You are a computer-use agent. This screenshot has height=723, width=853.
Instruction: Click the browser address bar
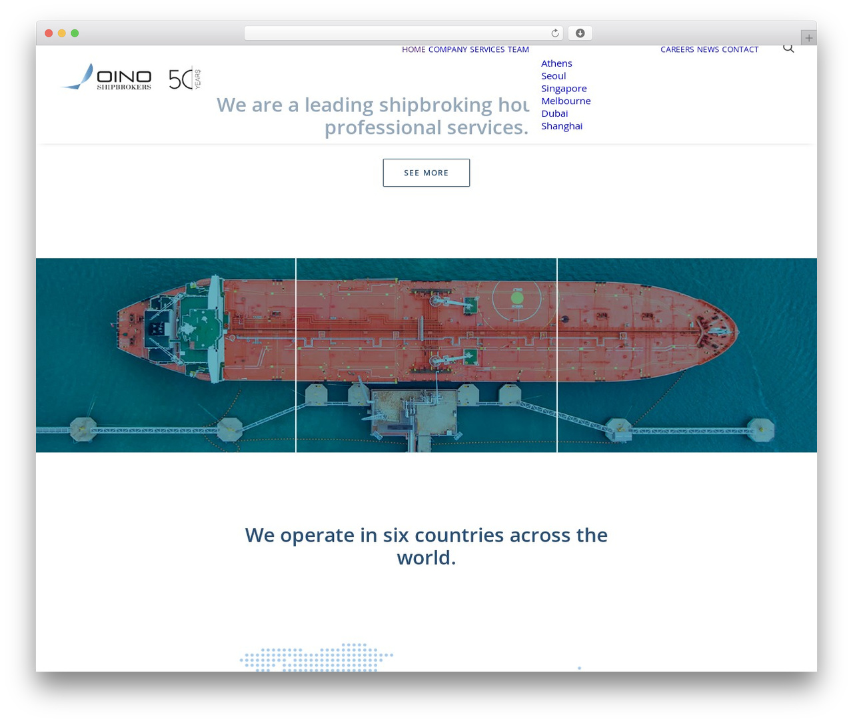tap(403, 33)
